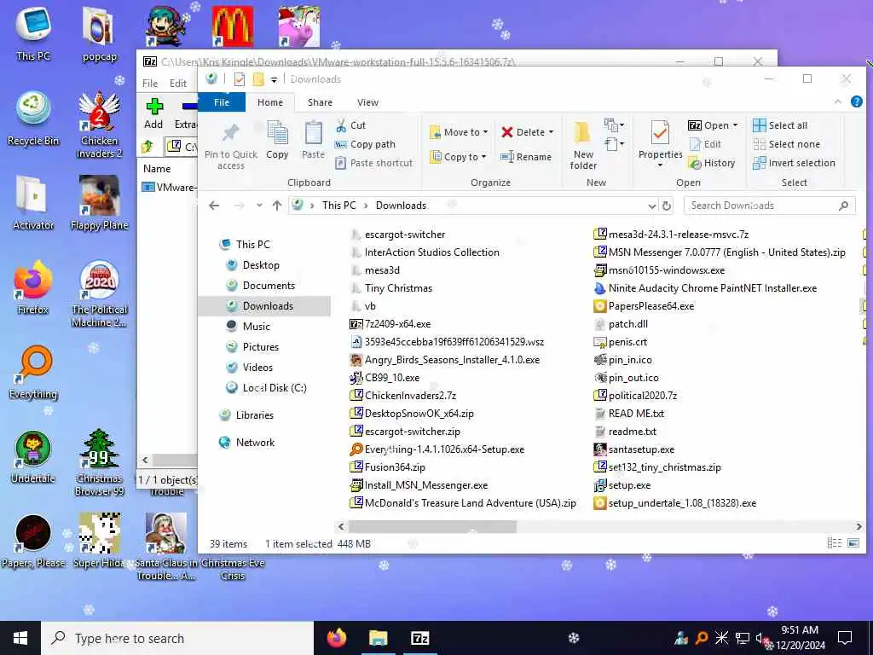873x655 pixels.
Task: Select Local Disk (C:) in navigation pane
Action: point(275,388)
